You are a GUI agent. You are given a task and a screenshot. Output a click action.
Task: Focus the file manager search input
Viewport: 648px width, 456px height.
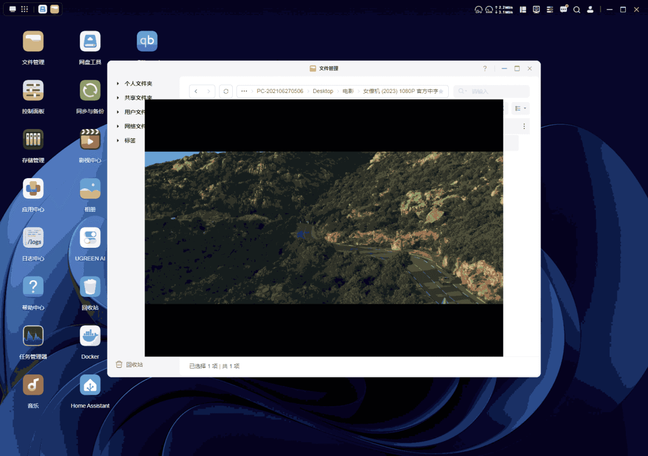click(x=491, y=91)
